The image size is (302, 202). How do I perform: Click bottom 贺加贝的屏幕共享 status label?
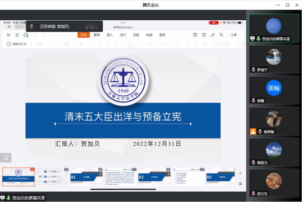23,198
